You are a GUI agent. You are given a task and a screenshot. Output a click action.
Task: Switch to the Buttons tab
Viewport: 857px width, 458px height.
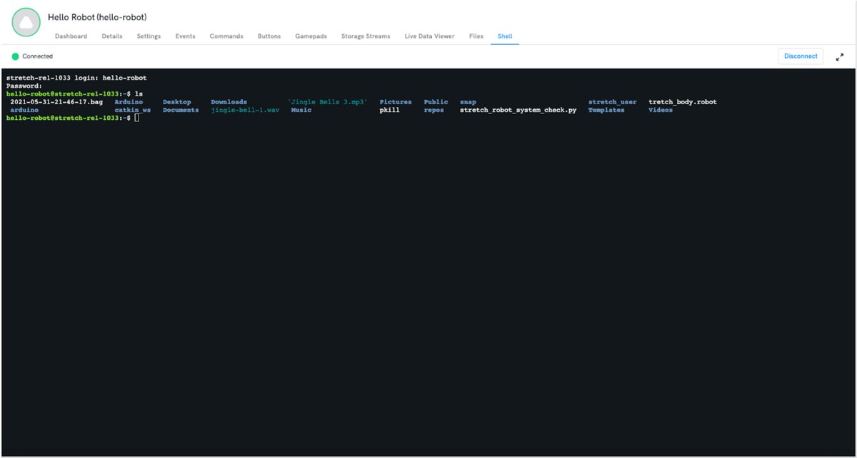[269, 36]
